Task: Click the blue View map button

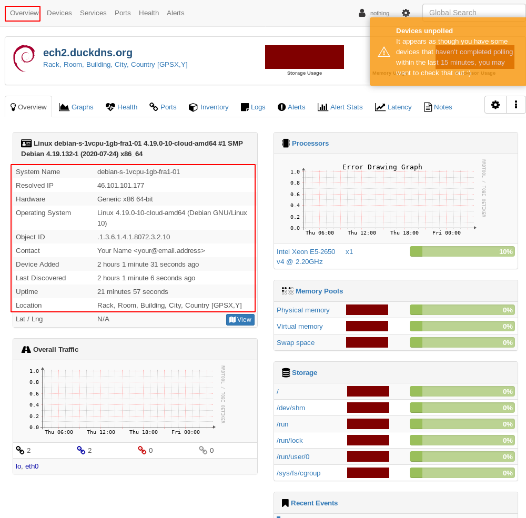Action: tap(240, 320)
